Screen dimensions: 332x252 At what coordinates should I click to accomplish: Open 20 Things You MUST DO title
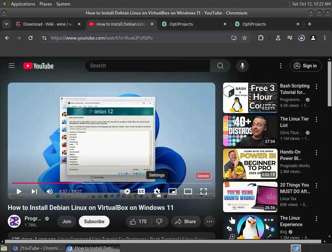[295, 188]
